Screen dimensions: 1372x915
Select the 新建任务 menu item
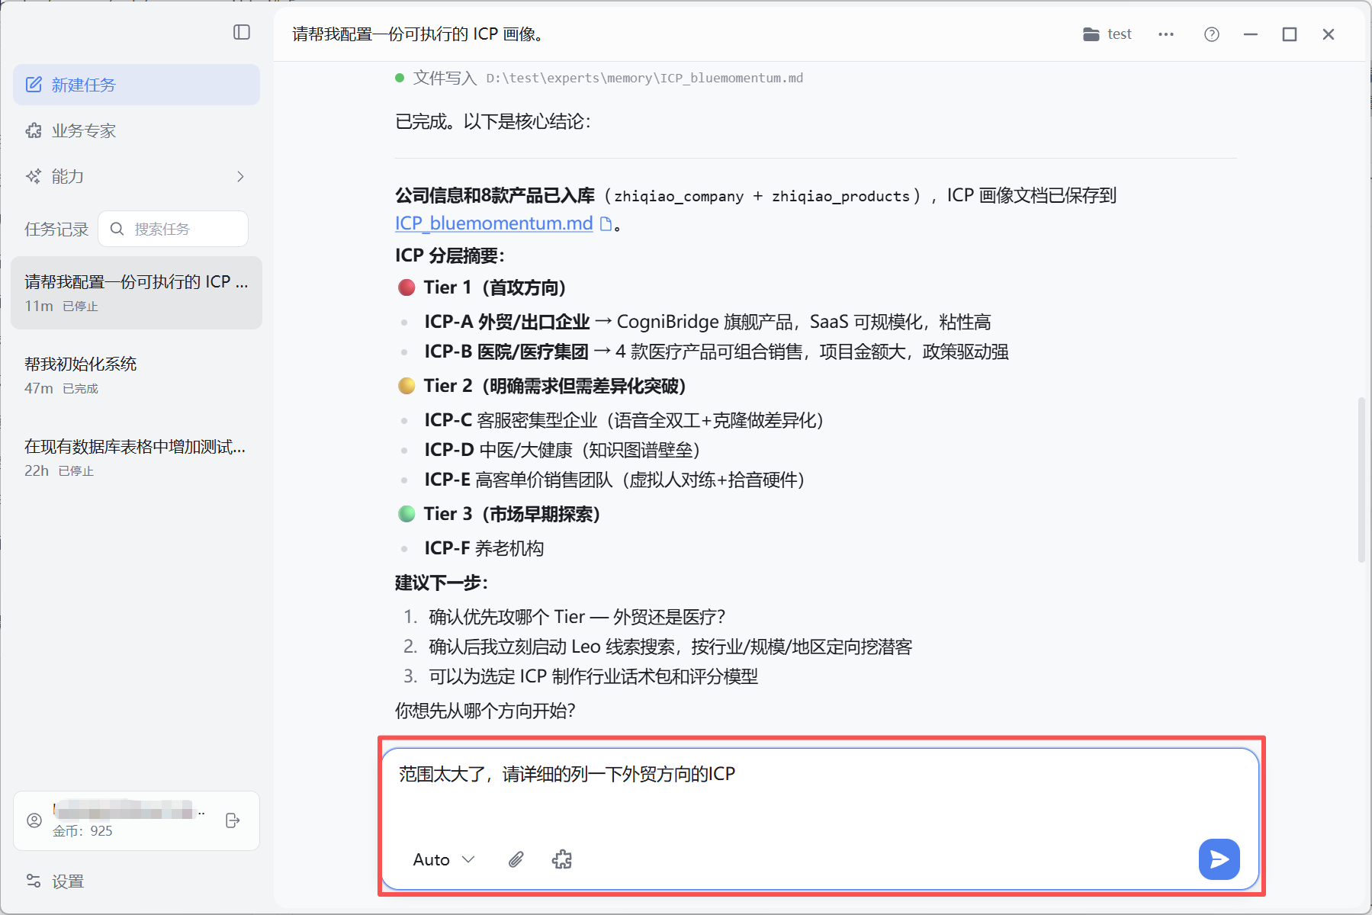coord(137,85)
